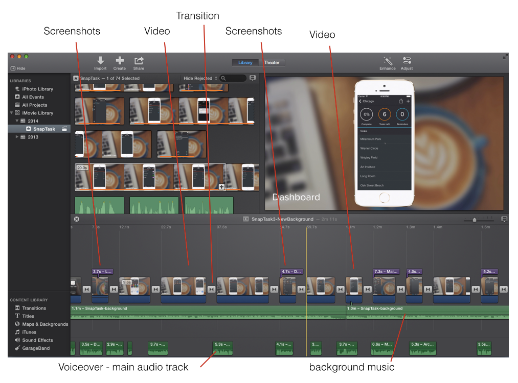Select the 1.0m SnapTask-background audio track

(x=427, y=313)
